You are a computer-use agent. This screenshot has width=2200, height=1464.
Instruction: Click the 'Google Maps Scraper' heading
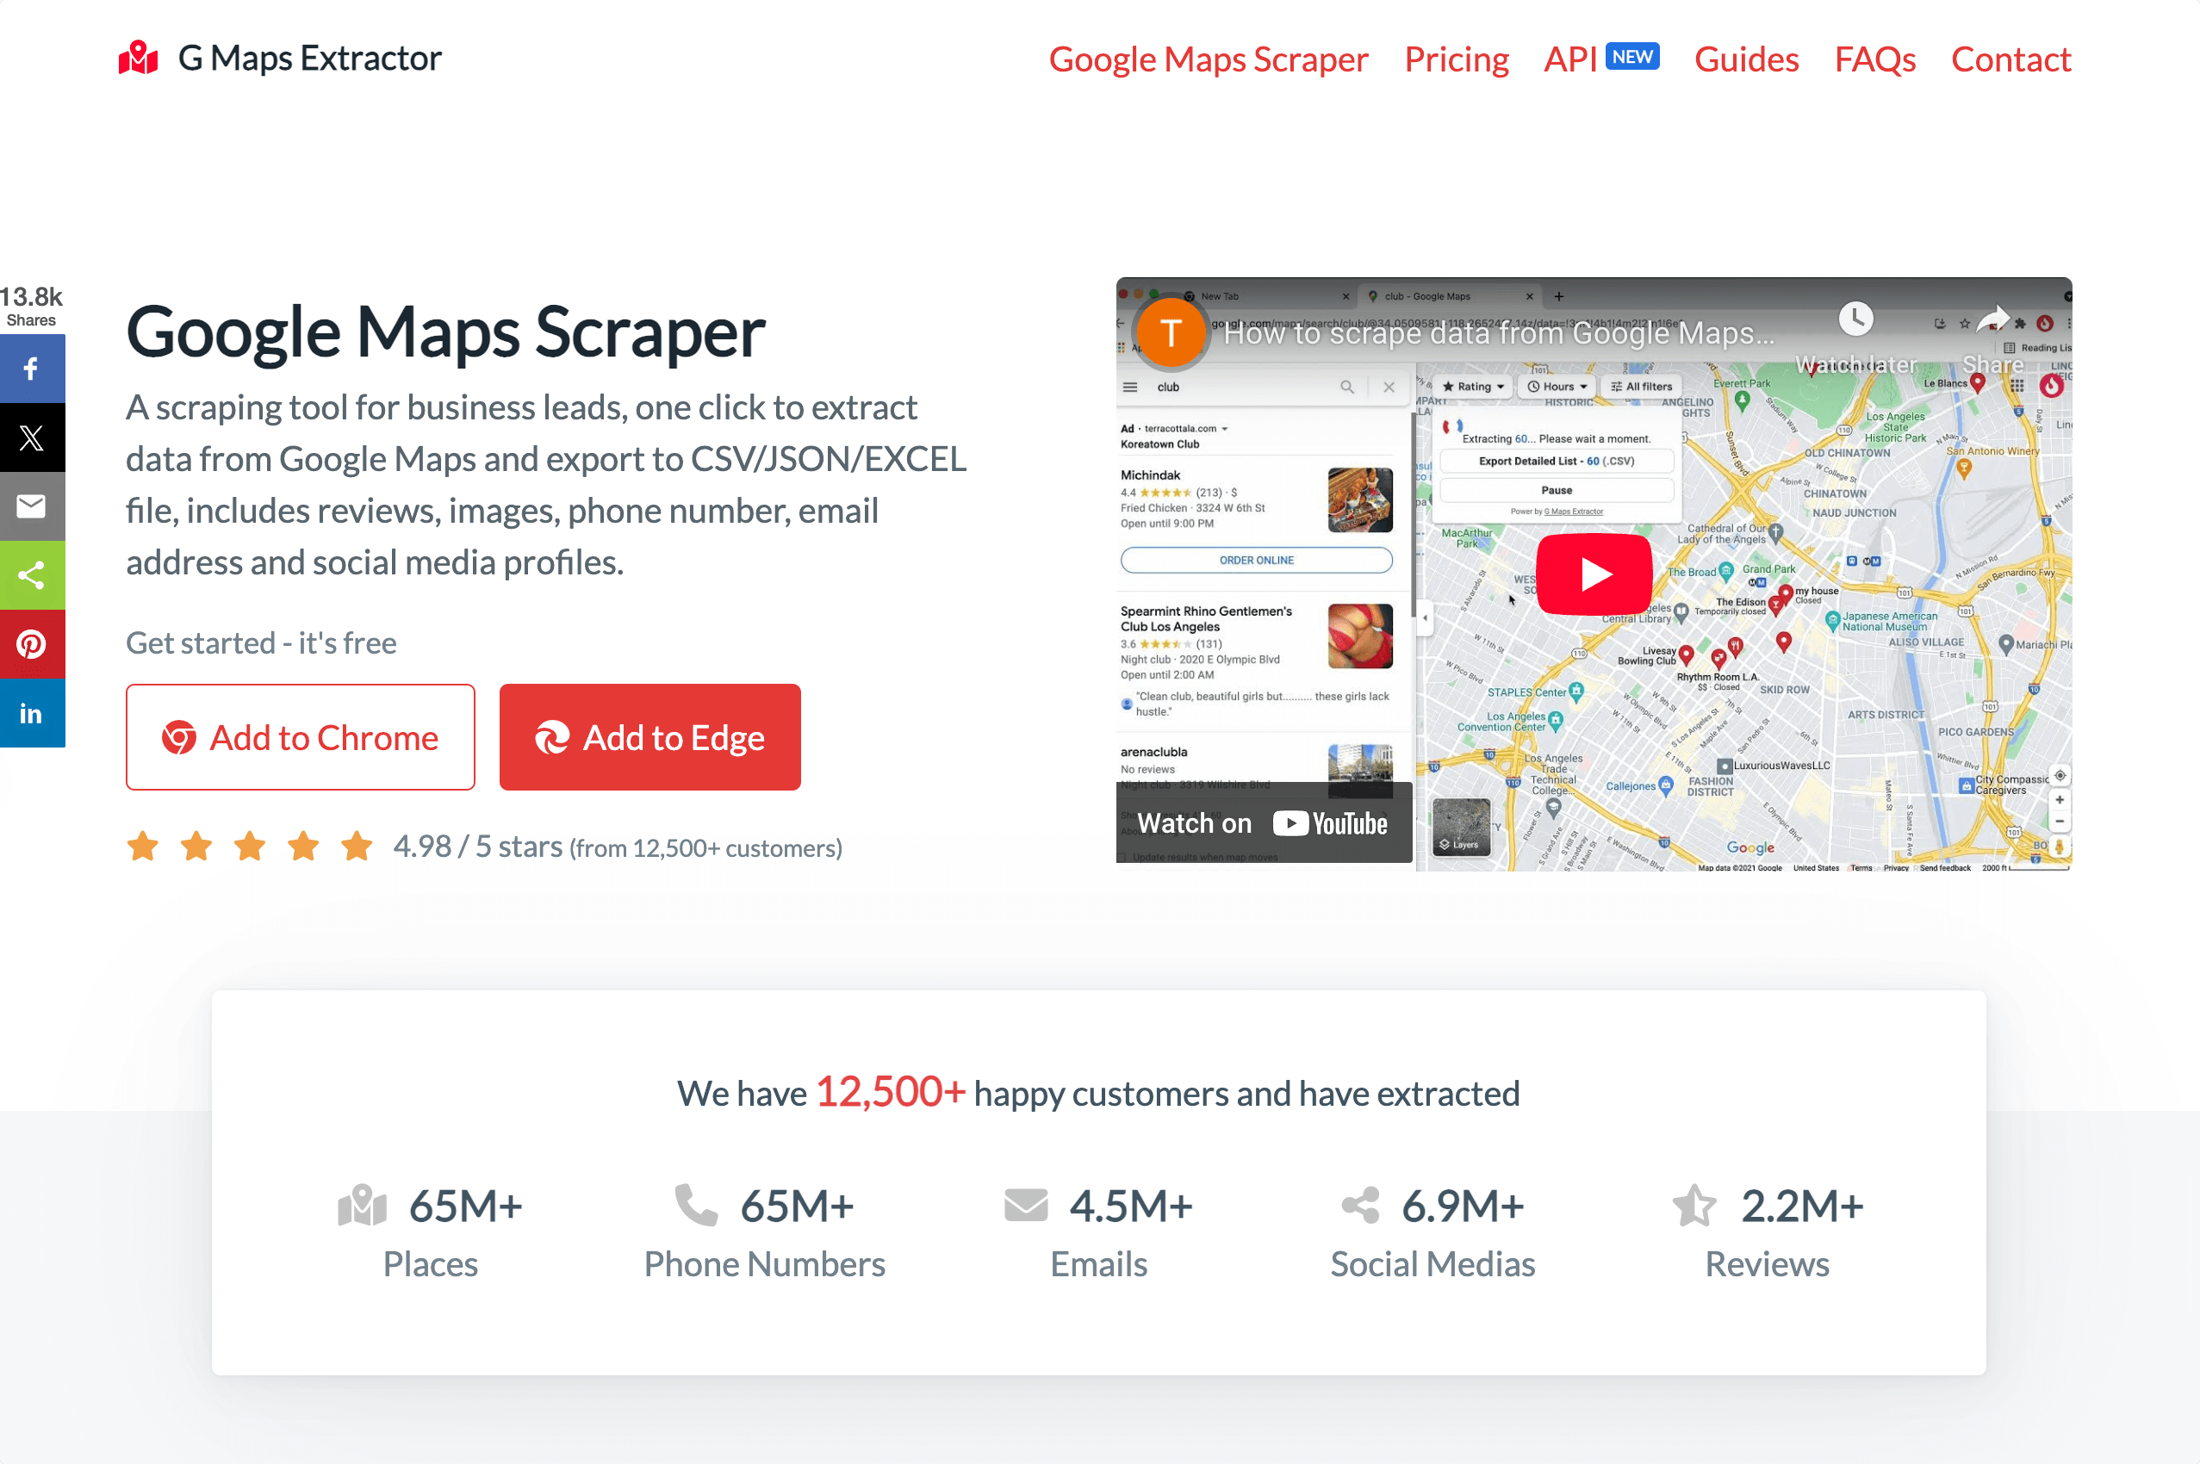[445, 332]
